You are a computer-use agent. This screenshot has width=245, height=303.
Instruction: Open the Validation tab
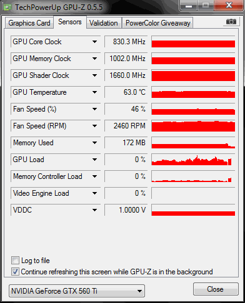pos(104,23)
